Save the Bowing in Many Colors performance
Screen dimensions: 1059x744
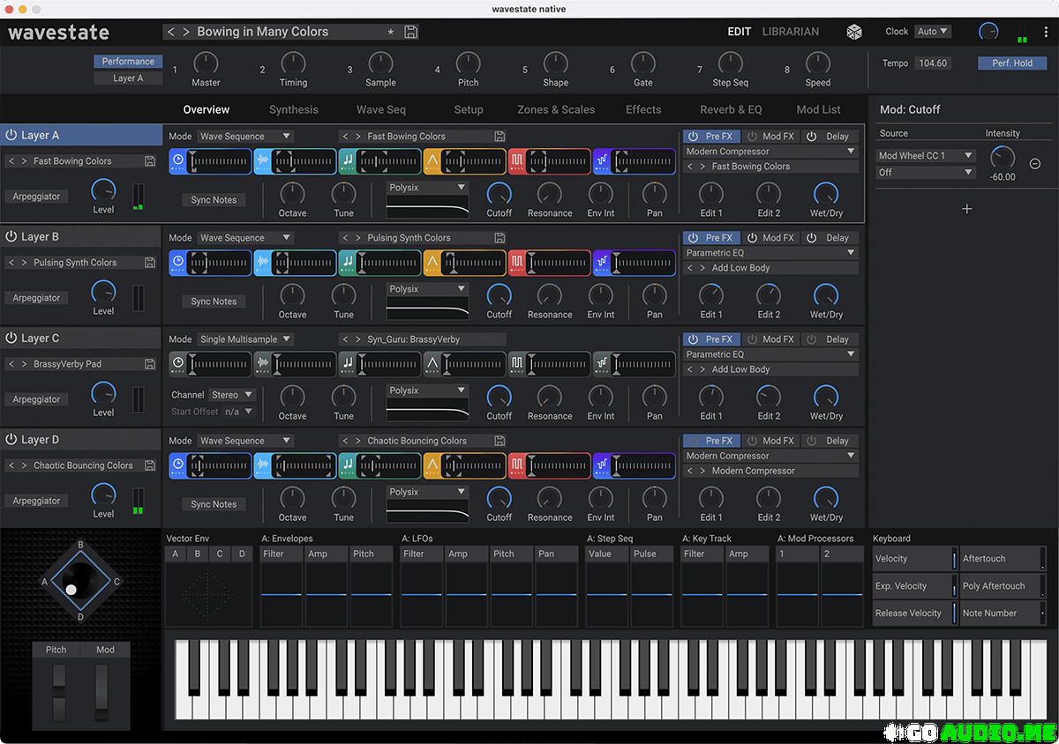(411, 32)
